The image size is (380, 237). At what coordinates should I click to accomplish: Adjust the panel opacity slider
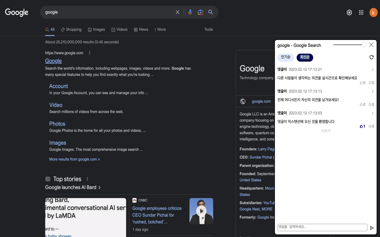(350, 45)
